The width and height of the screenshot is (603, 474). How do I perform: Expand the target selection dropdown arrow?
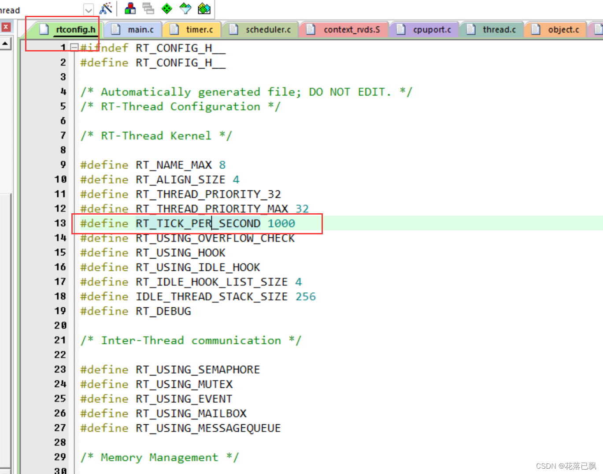click(89, 10)
